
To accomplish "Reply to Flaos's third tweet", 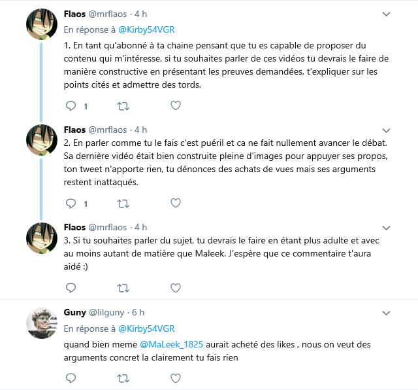I will pyautogui.click(x=71, y=287).
